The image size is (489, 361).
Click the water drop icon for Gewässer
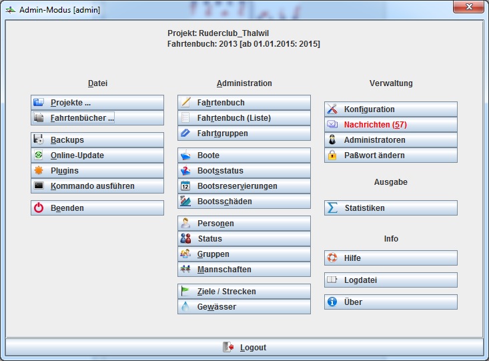tap(186, 307)
